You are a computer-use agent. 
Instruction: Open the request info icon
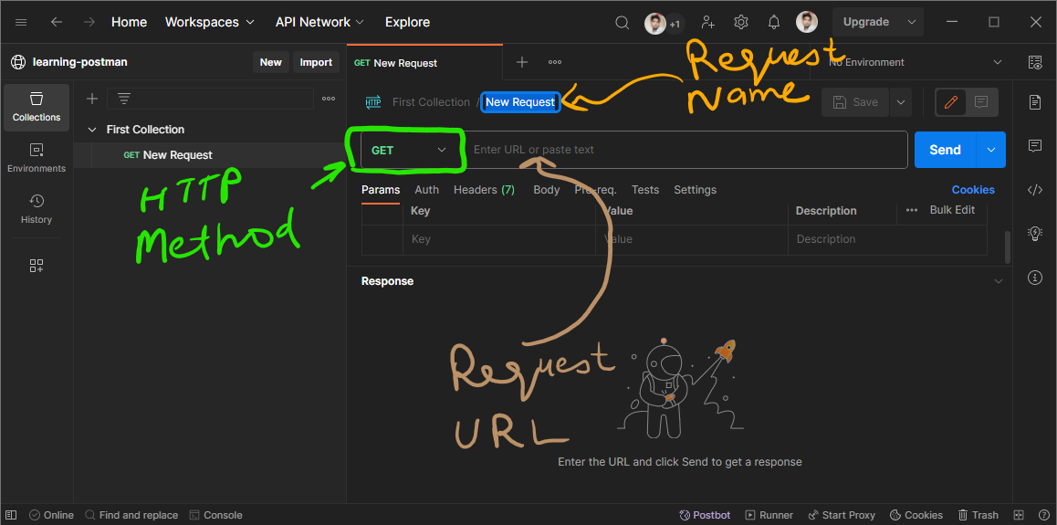click(x=1035, y=277)
